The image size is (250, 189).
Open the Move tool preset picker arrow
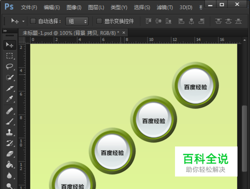[x=23, y=21]
